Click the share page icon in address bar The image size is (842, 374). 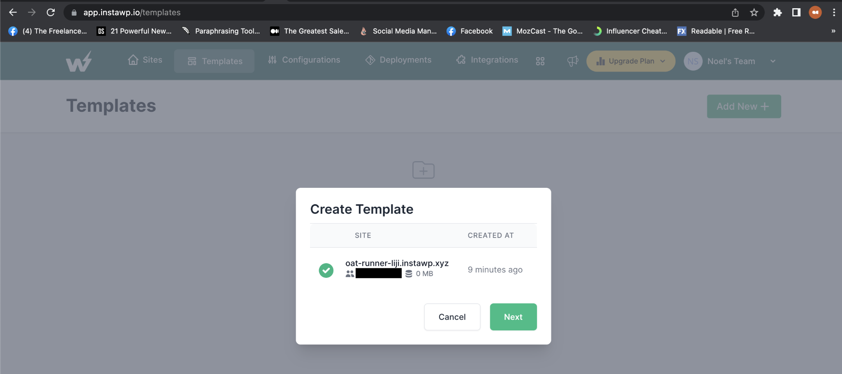735,12
